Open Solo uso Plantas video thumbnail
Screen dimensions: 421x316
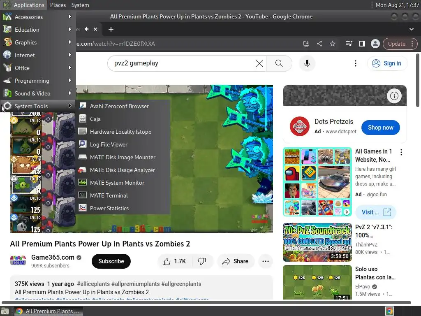point(317,282)
